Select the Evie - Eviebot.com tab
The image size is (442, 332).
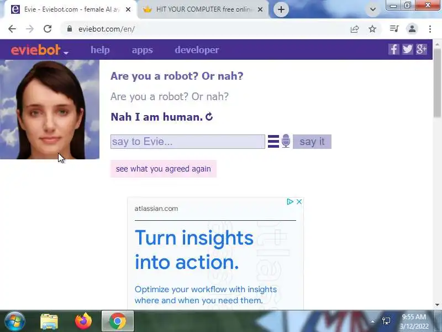[x=72, y=9]
